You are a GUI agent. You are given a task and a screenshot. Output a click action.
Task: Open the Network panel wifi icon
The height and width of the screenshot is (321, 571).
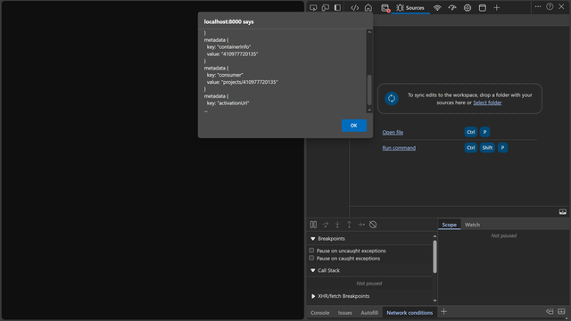coord(437,8)
